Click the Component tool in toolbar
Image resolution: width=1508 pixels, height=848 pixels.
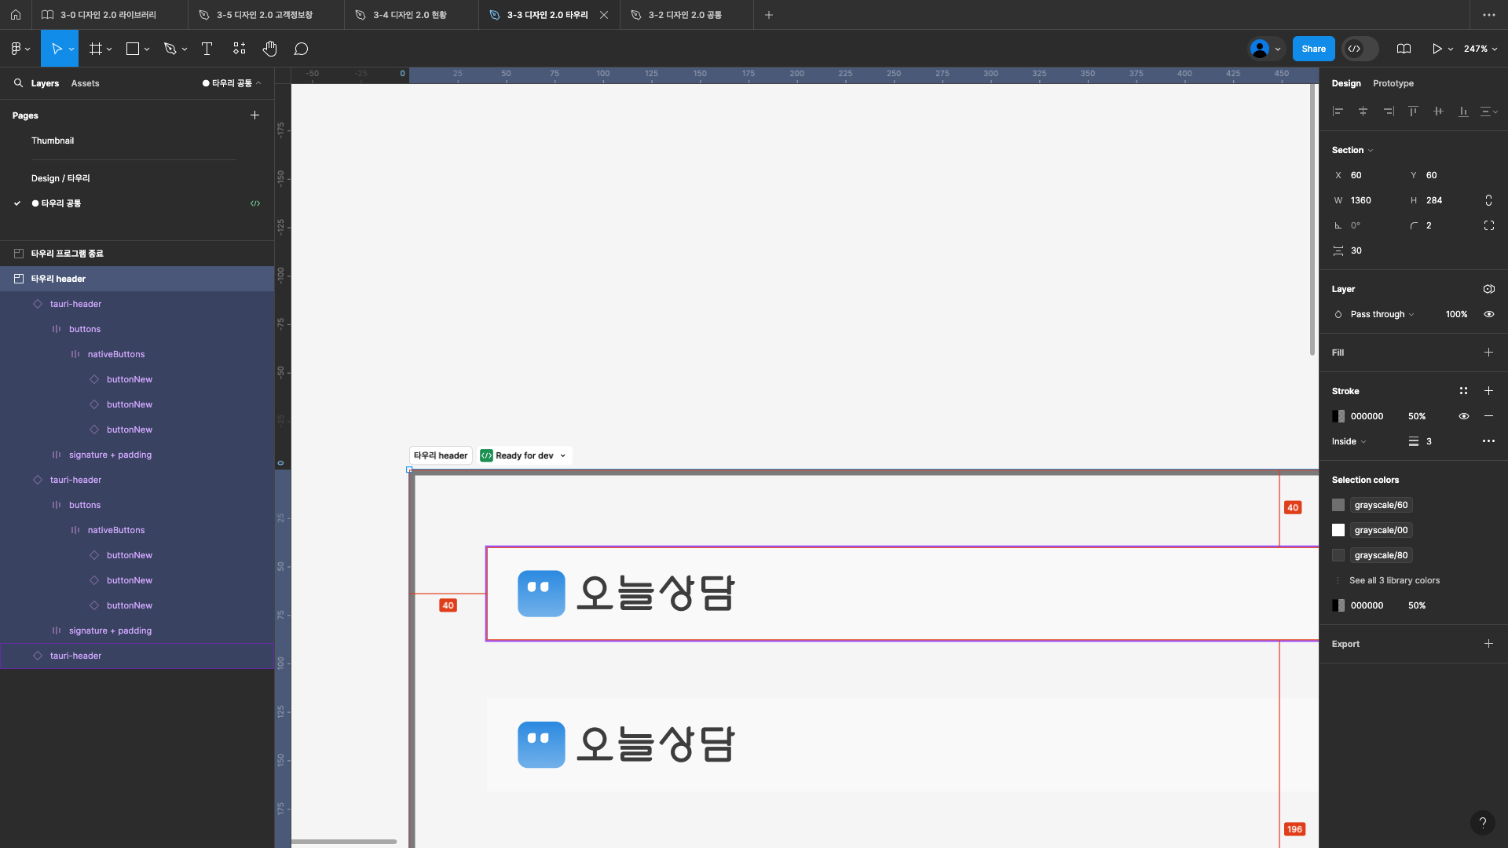[240, 49]
